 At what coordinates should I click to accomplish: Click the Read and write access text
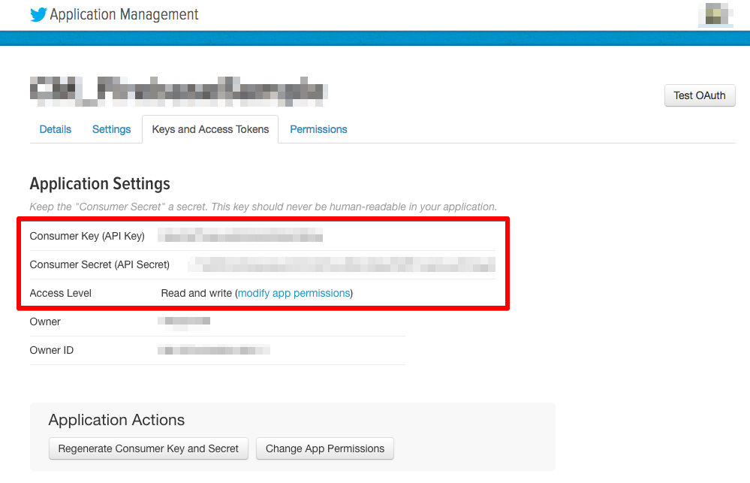(x=196, y=293)
